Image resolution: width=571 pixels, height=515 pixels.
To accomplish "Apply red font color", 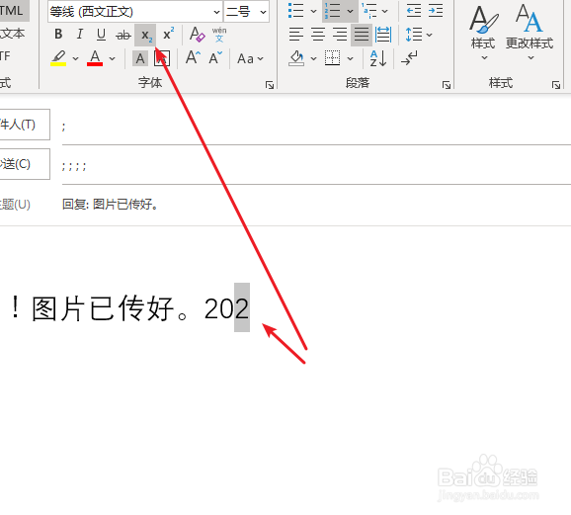I will click(95, 58).
